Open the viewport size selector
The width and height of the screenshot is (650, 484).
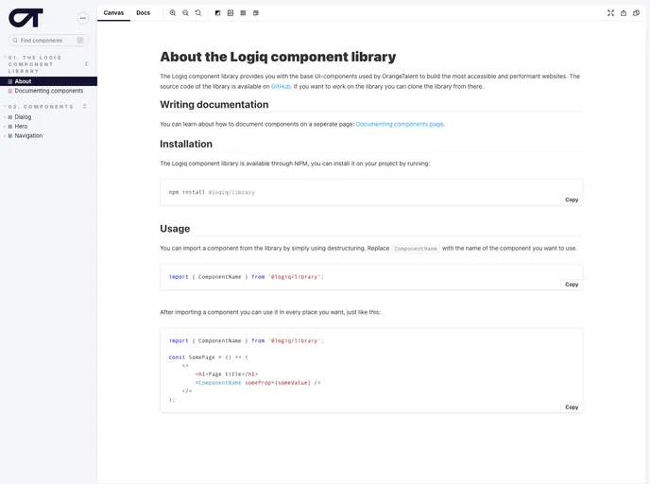click(256, 13)
